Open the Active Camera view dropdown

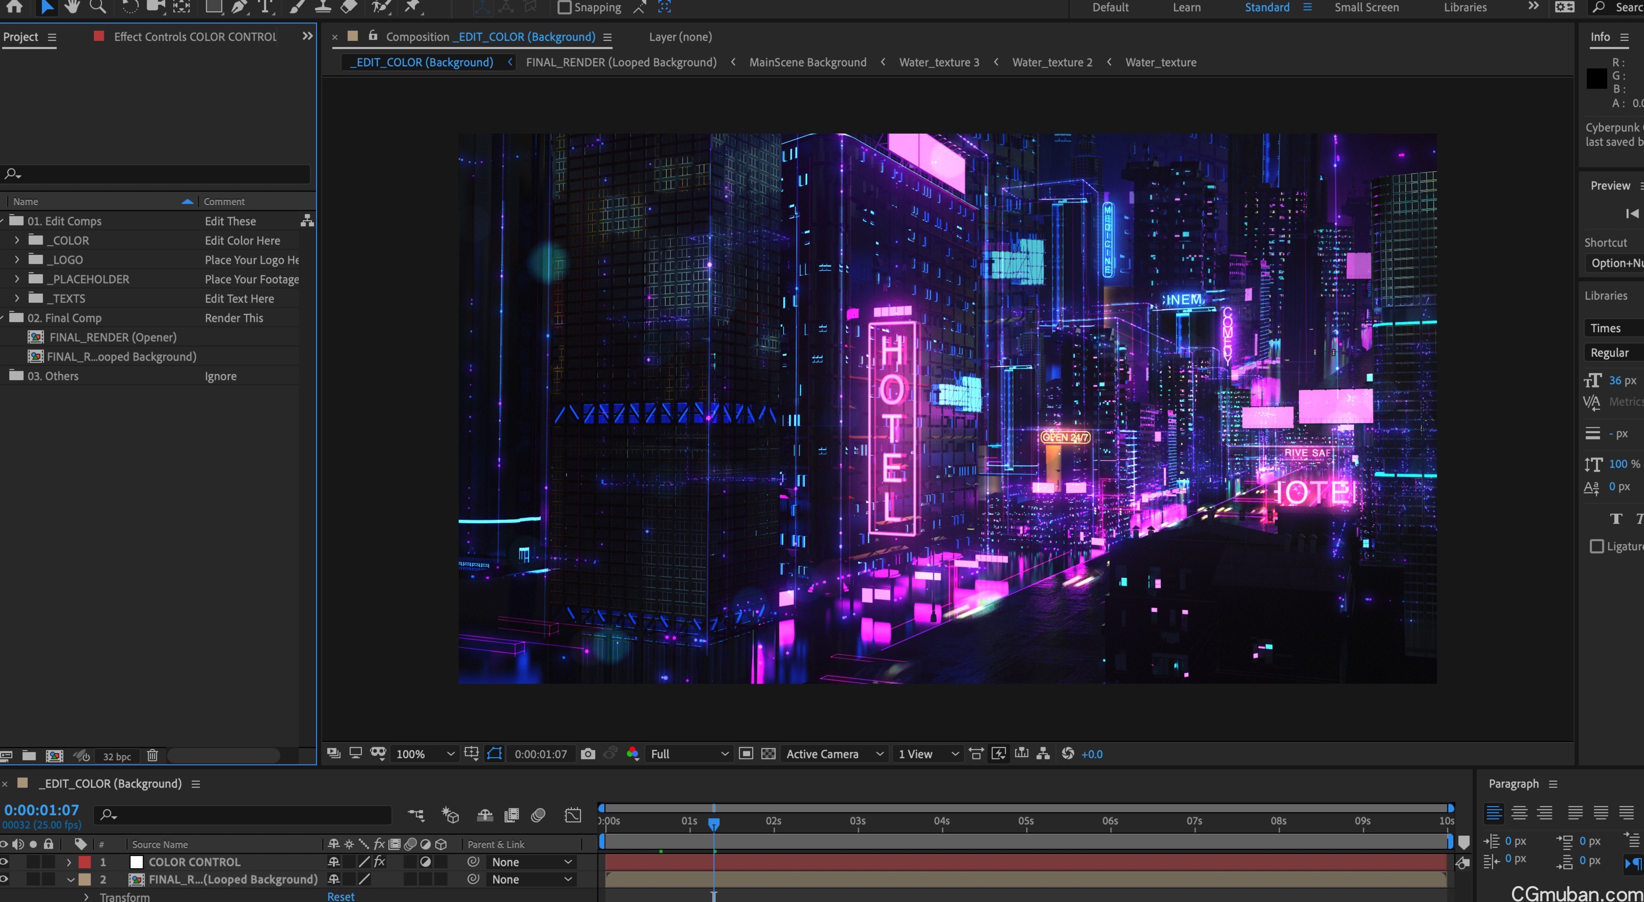(x=834, y=754)
